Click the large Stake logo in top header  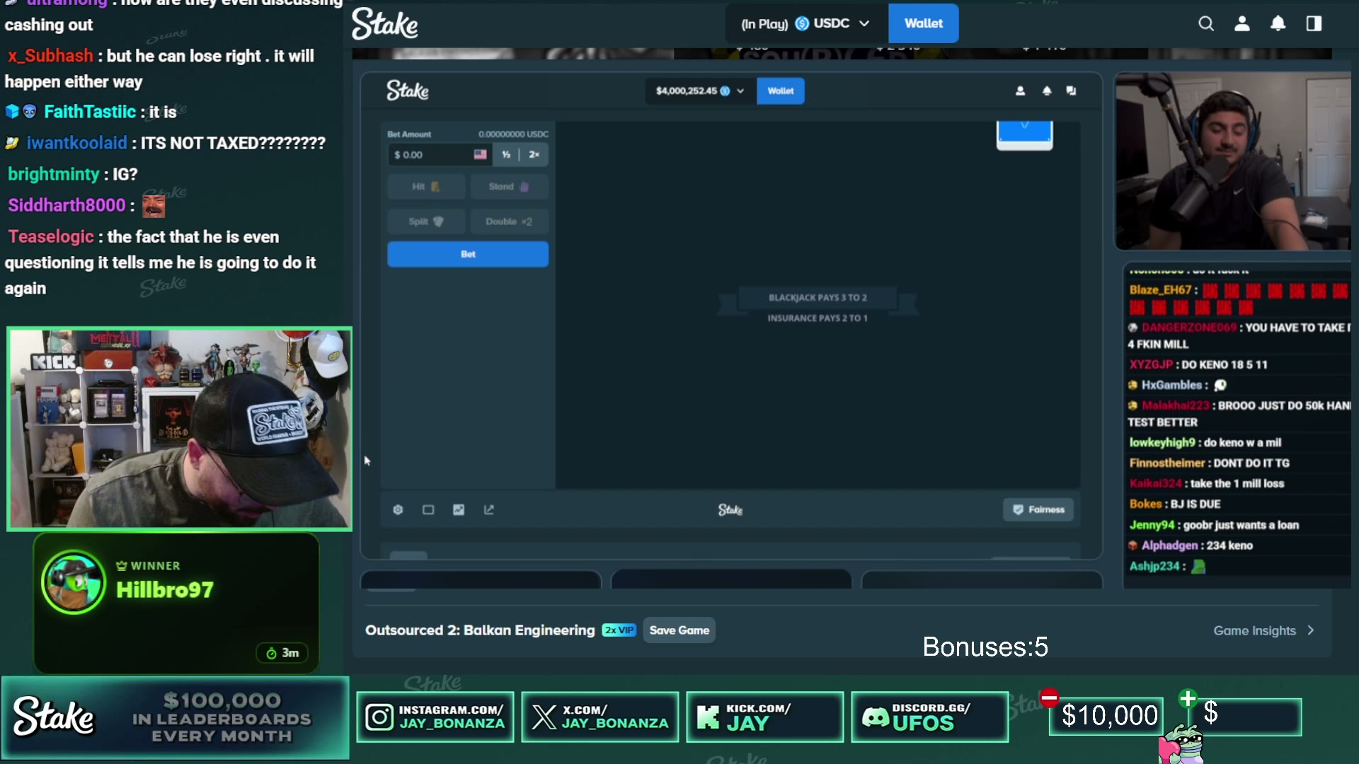click(385, 24)
